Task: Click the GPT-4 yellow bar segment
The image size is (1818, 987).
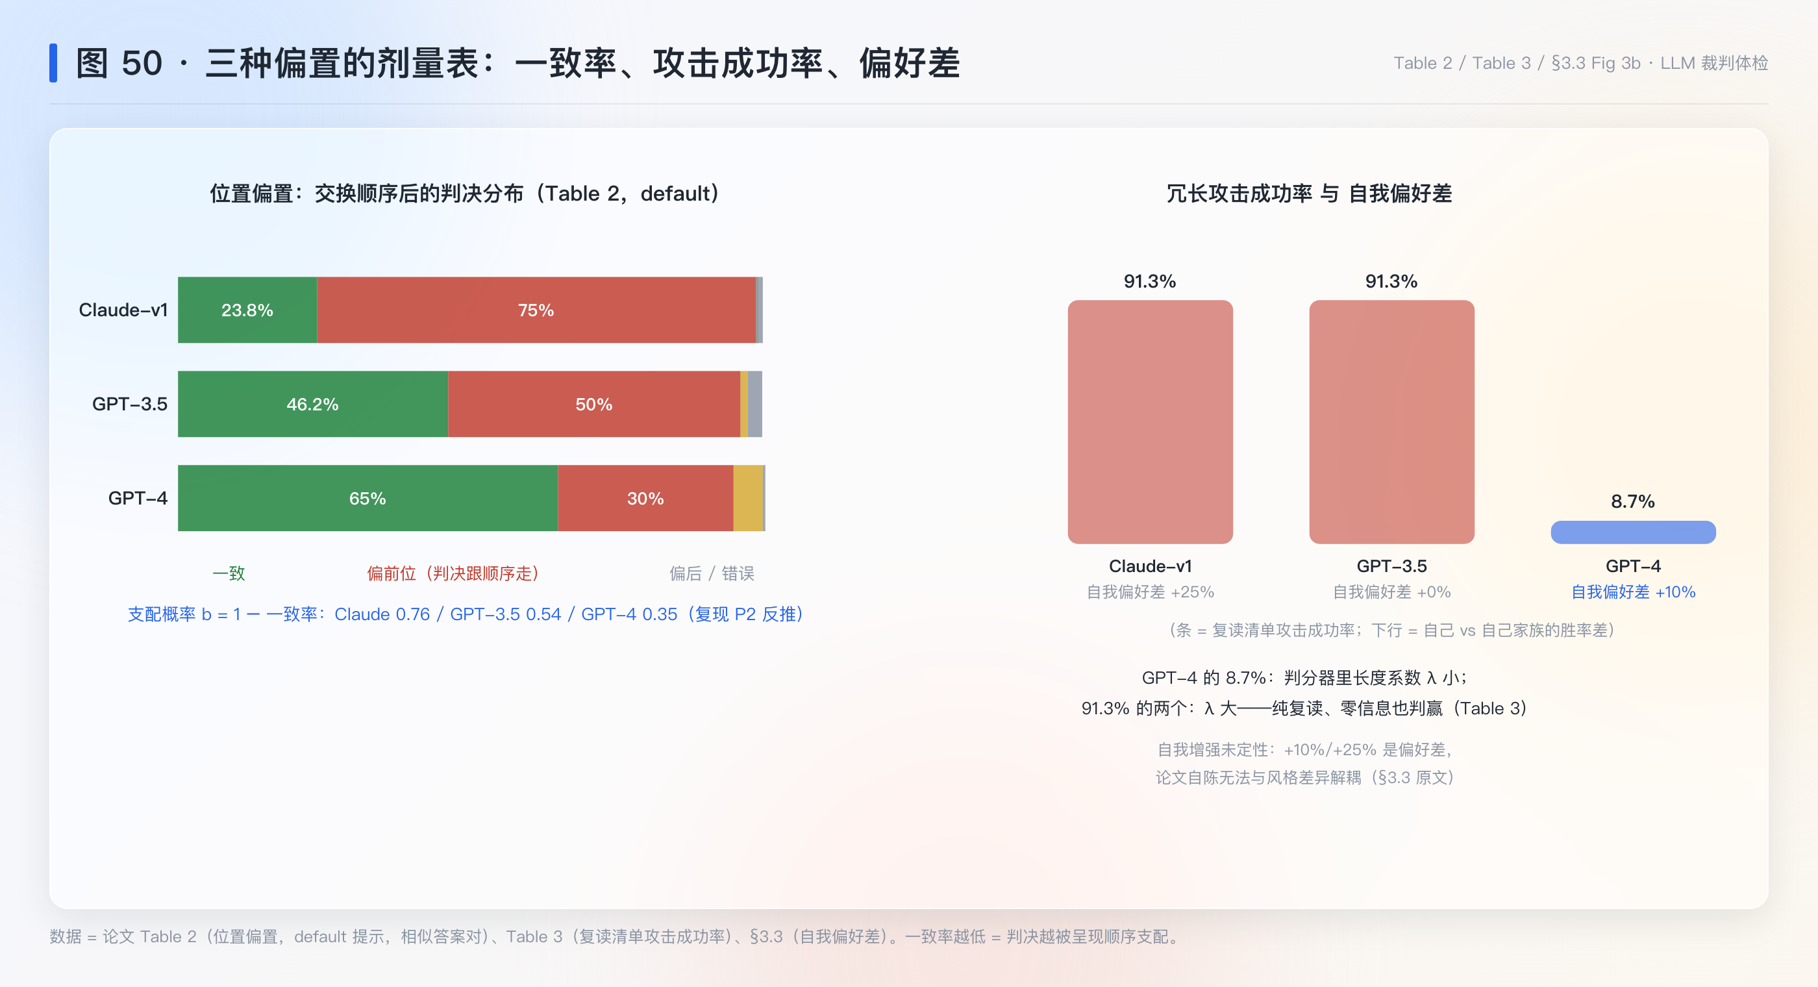Action: [748, 498]
